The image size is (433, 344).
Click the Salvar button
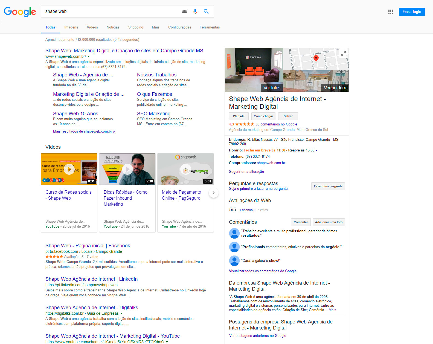[x=288, y=116]
